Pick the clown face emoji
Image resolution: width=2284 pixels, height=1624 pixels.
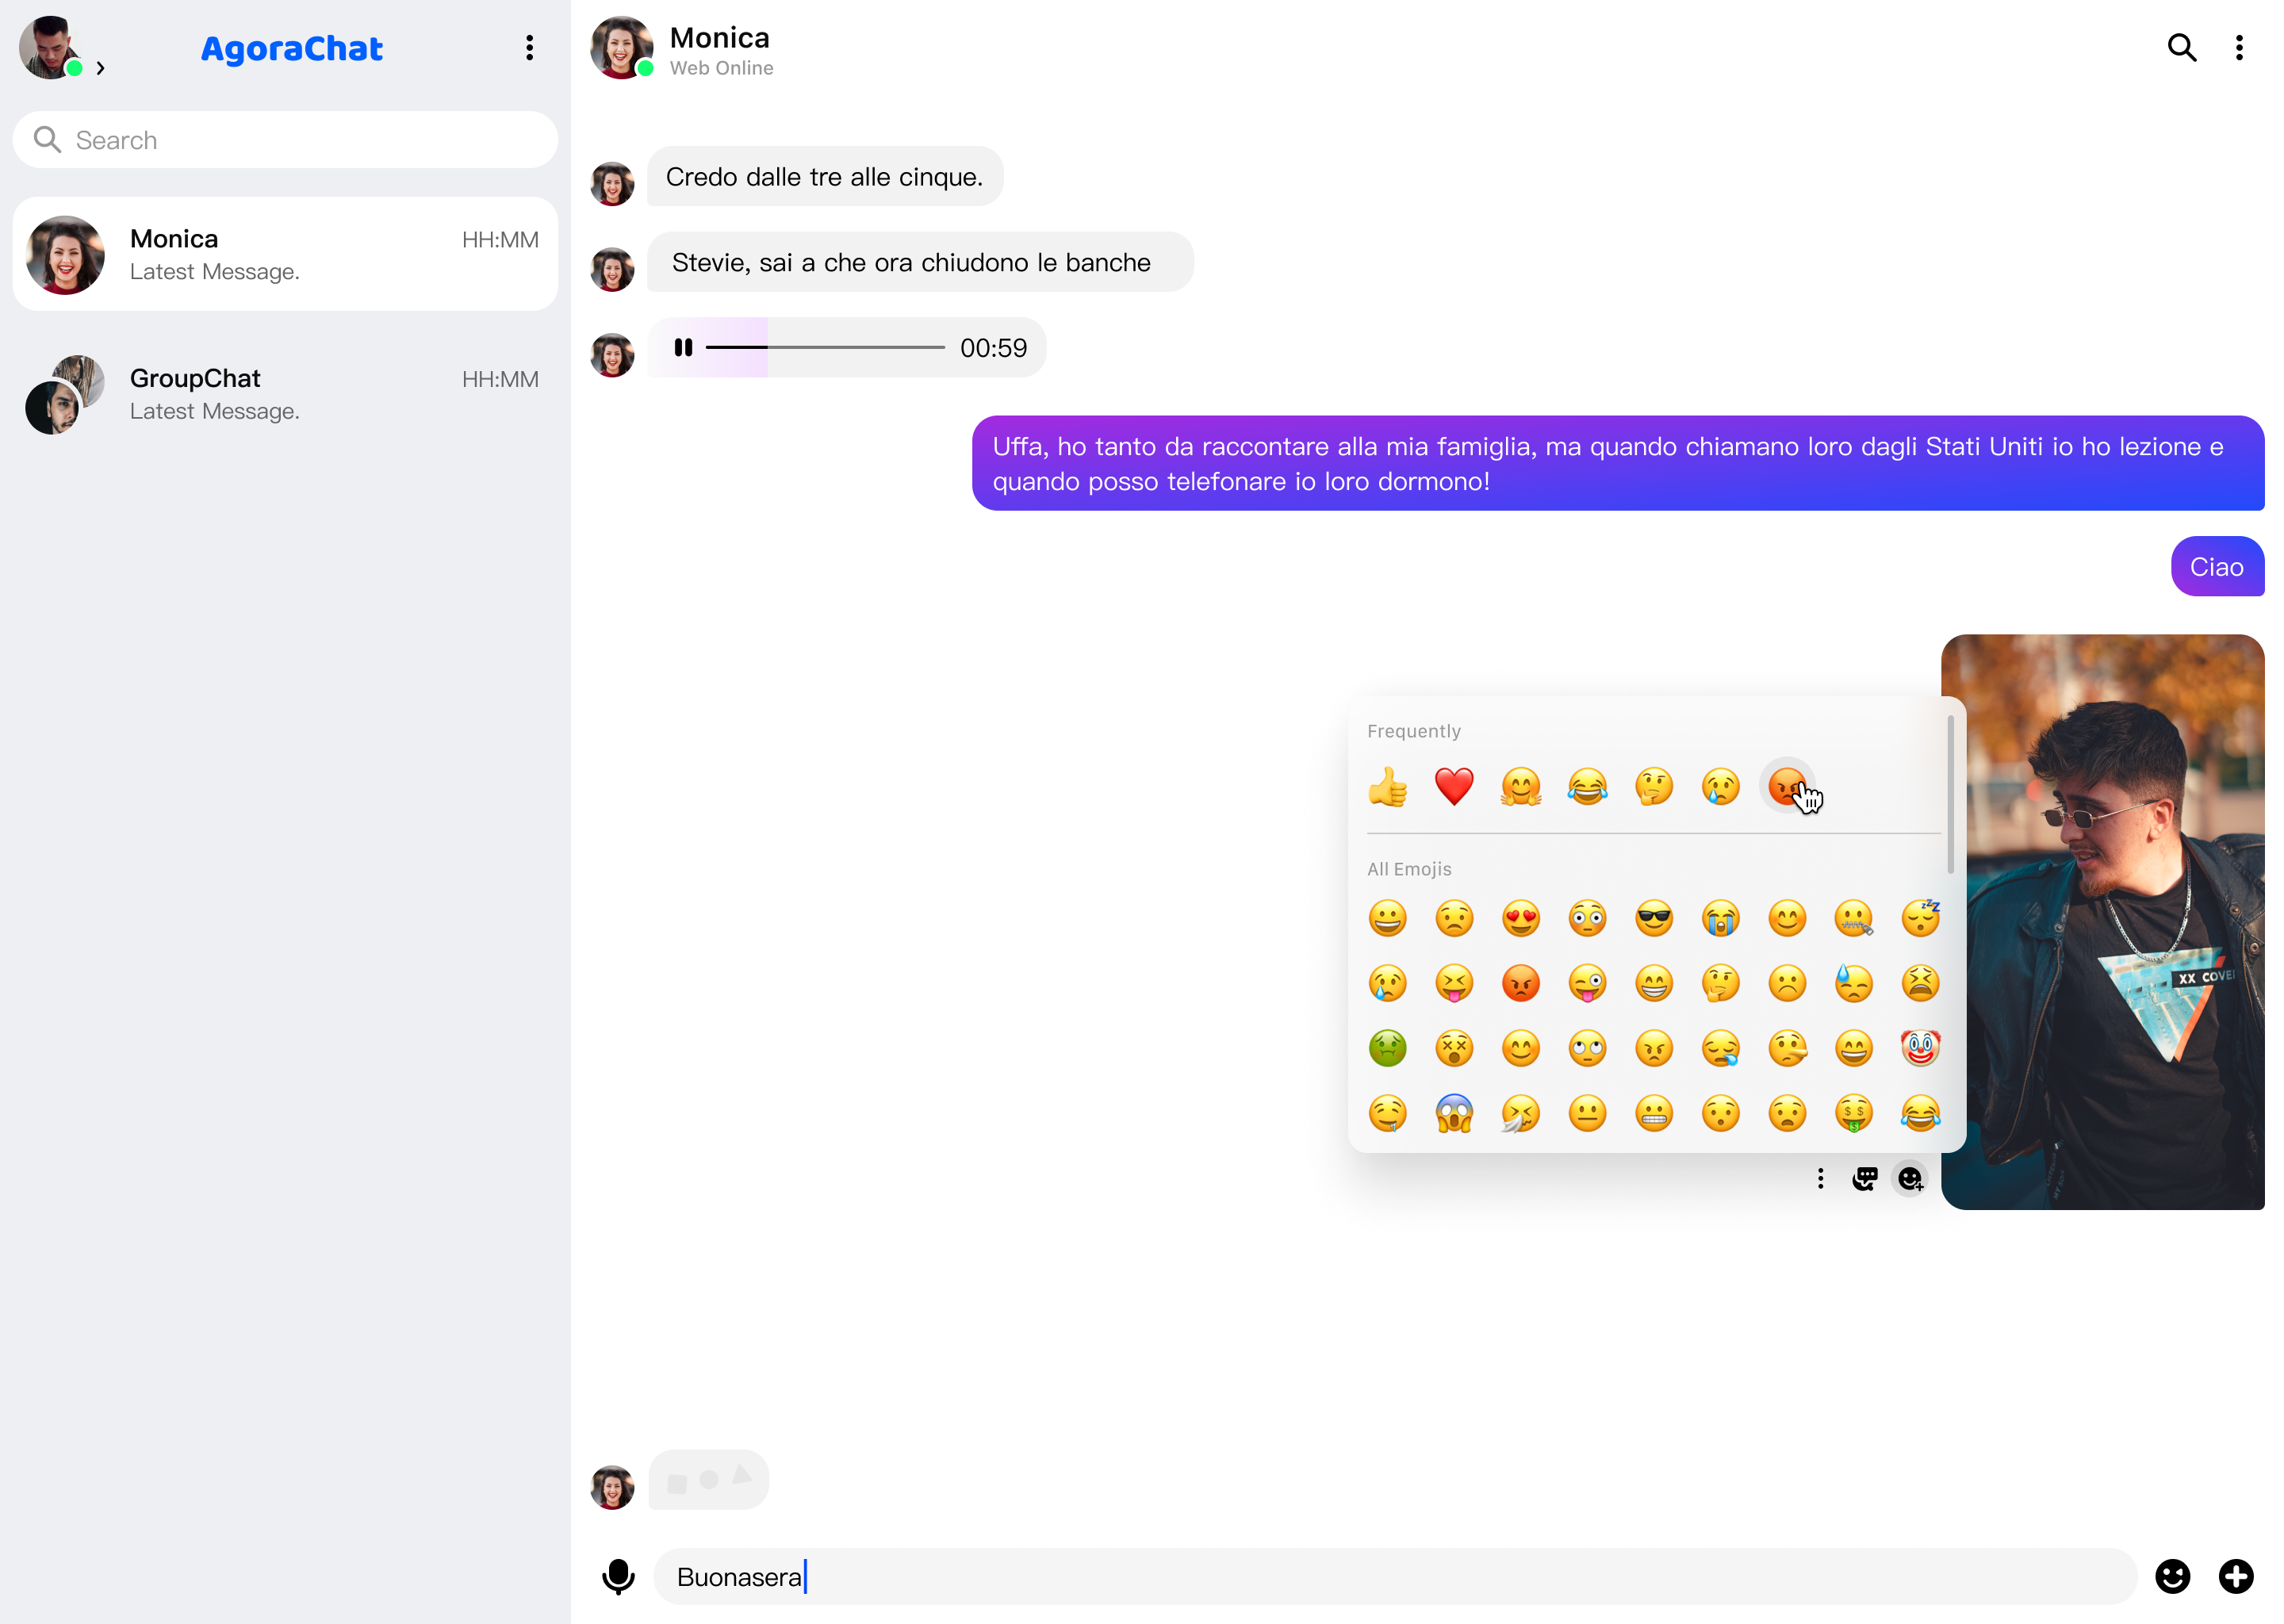point(1920,1048)
